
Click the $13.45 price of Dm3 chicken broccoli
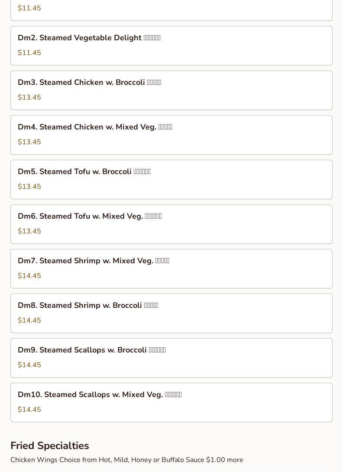29,97
